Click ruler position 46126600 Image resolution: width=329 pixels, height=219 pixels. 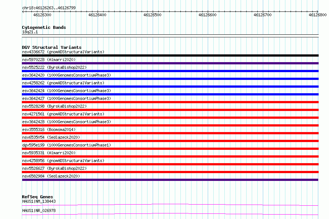coord(207,15)
